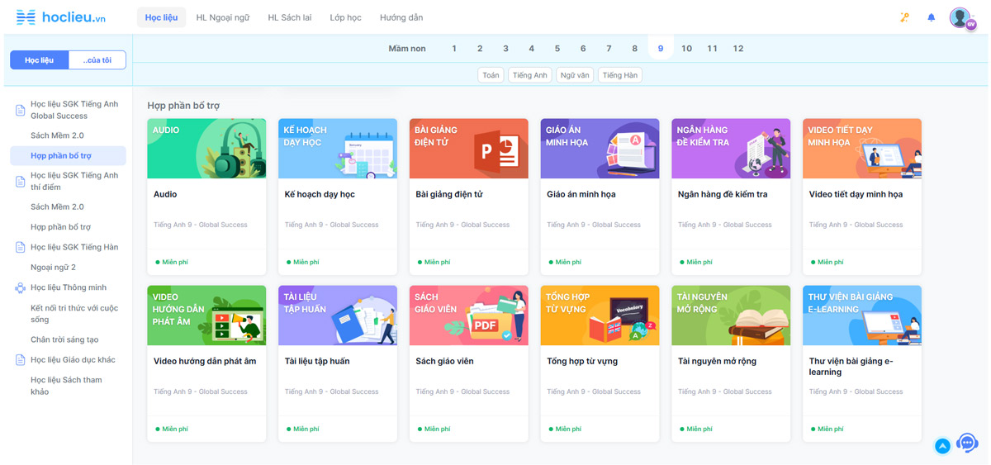This screenshot has width=991, height=465.
Task: Filter by the Ngữ văn subject
Action: click(x=575, y=75)
